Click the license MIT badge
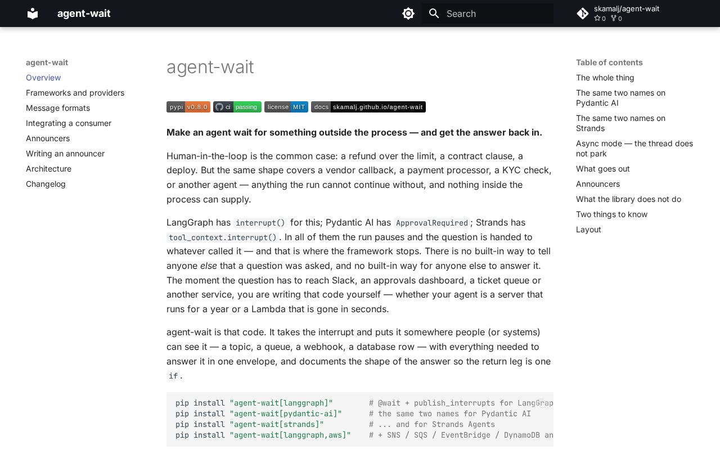The width and height of the screenshot is (720, 450). [x=286, y=107]
